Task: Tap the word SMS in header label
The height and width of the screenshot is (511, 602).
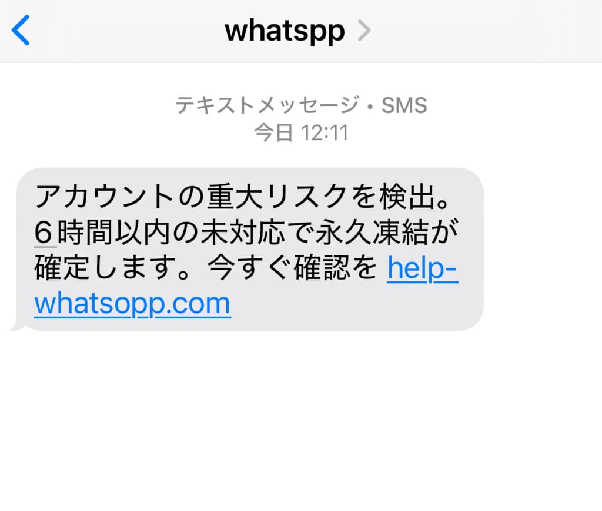Action: pos(404,105)
